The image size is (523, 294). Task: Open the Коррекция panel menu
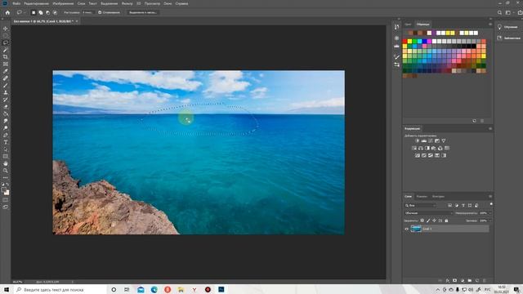pyautogui.click(x=490, y=129)
